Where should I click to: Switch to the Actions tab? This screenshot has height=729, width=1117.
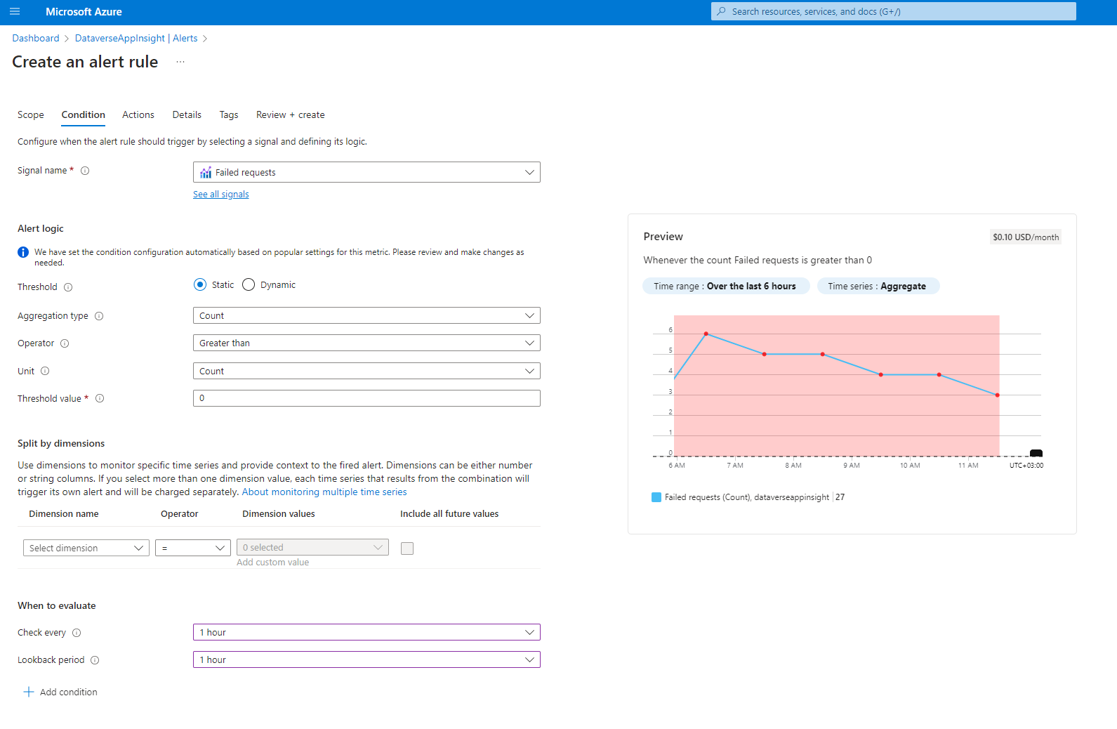pyautogui.click(x=138, y=114)
